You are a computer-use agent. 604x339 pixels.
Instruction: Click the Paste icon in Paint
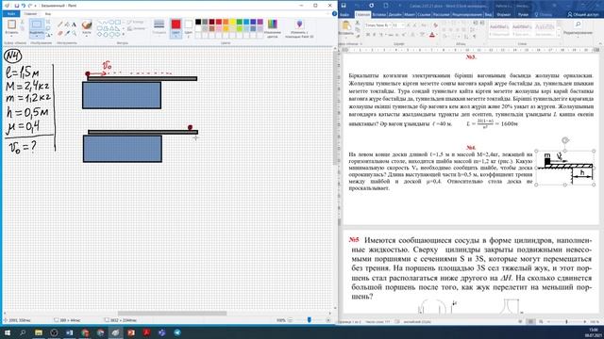click(x=11, y=24)
